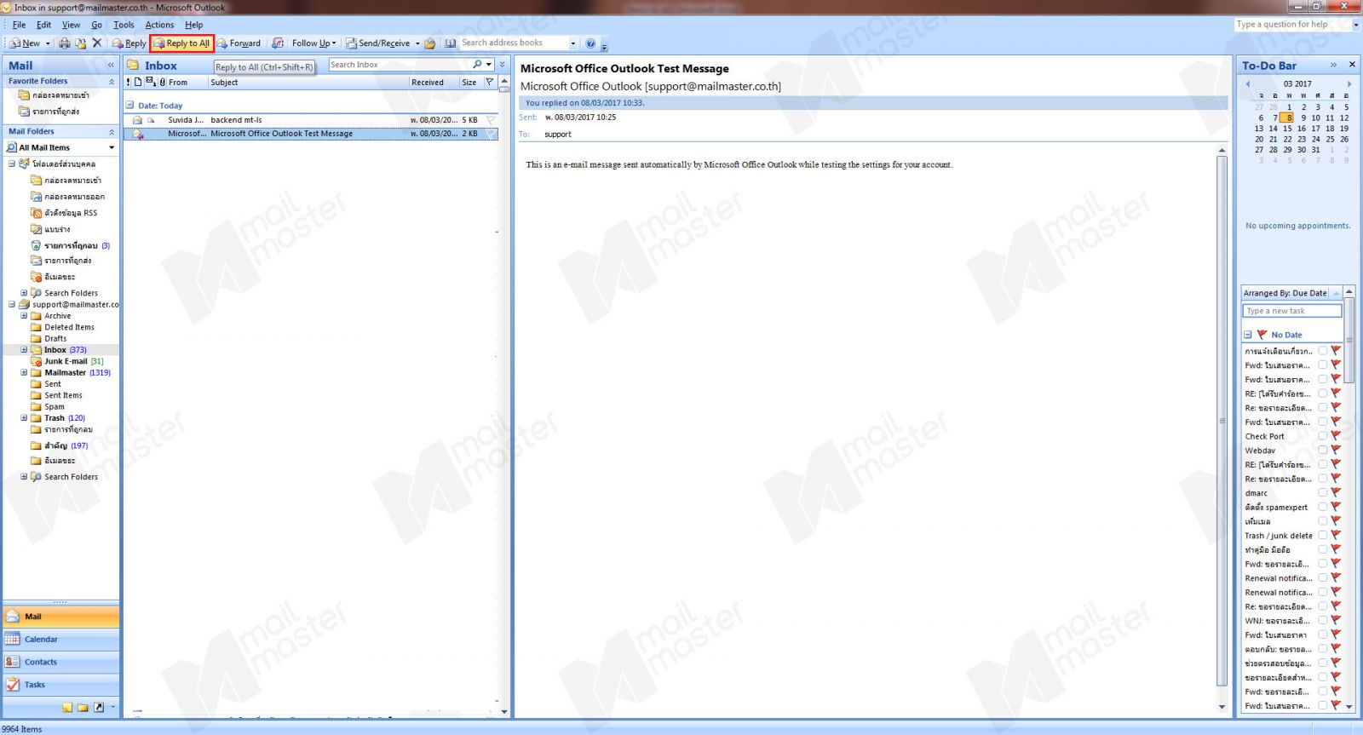
Task: Open the Edit menu
Action: (43, 25)
